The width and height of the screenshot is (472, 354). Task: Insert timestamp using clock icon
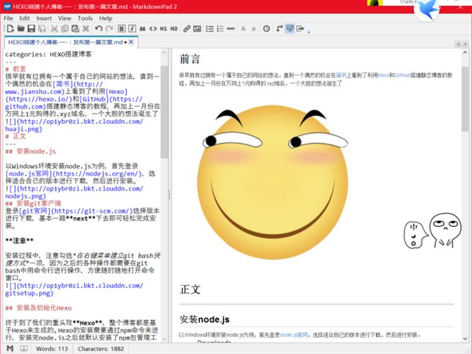point(267,28)
